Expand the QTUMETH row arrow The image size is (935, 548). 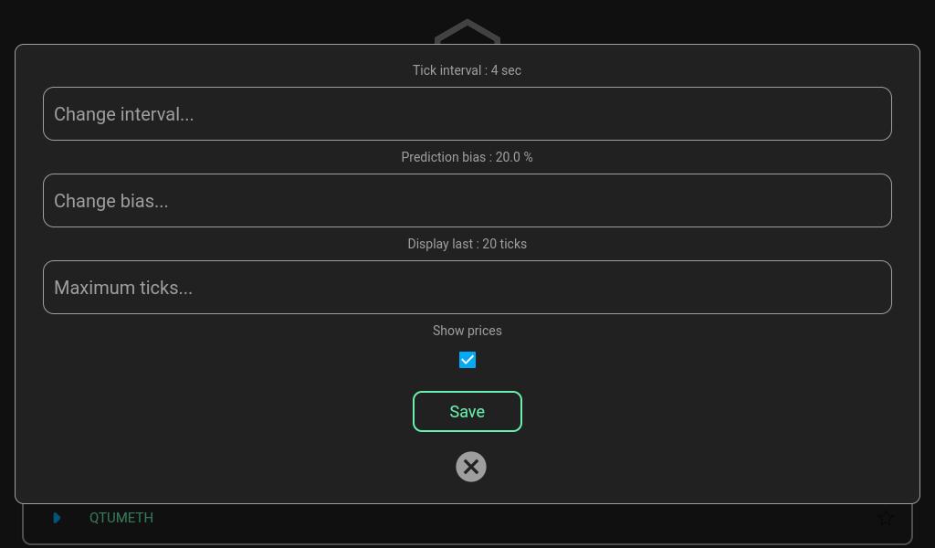[x=57, y=518]
